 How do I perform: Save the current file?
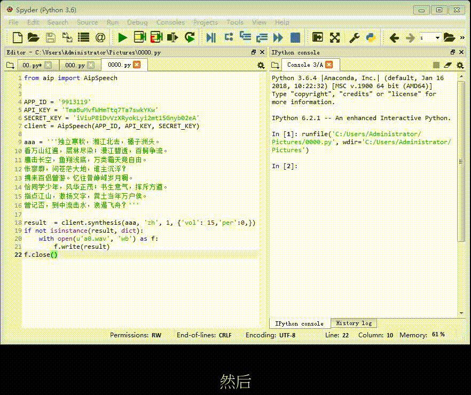(x=50, y=37)
